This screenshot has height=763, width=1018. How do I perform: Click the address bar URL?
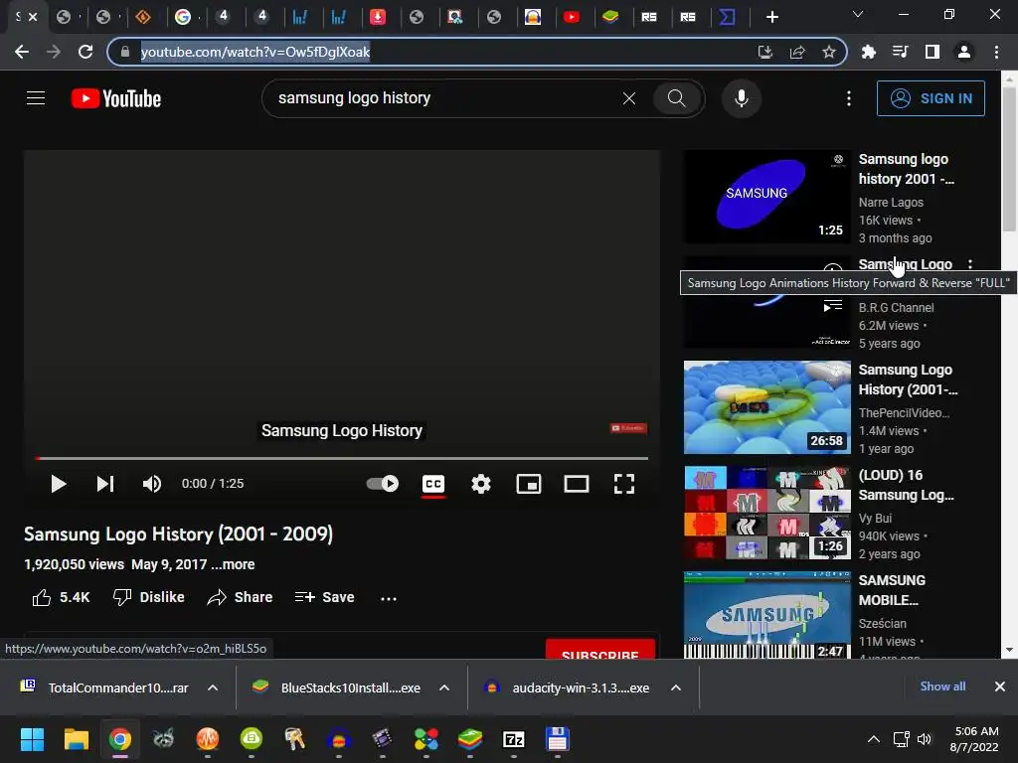point(255,52)
